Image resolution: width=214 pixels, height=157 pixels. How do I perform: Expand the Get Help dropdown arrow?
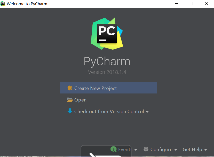point(205,150)
